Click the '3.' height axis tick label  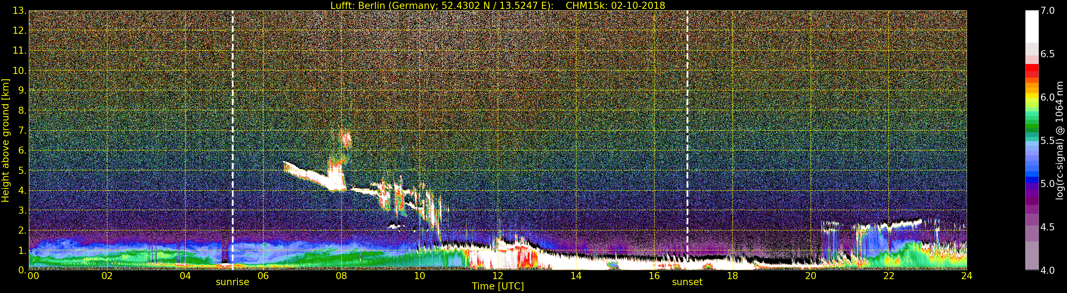[22, 210]
